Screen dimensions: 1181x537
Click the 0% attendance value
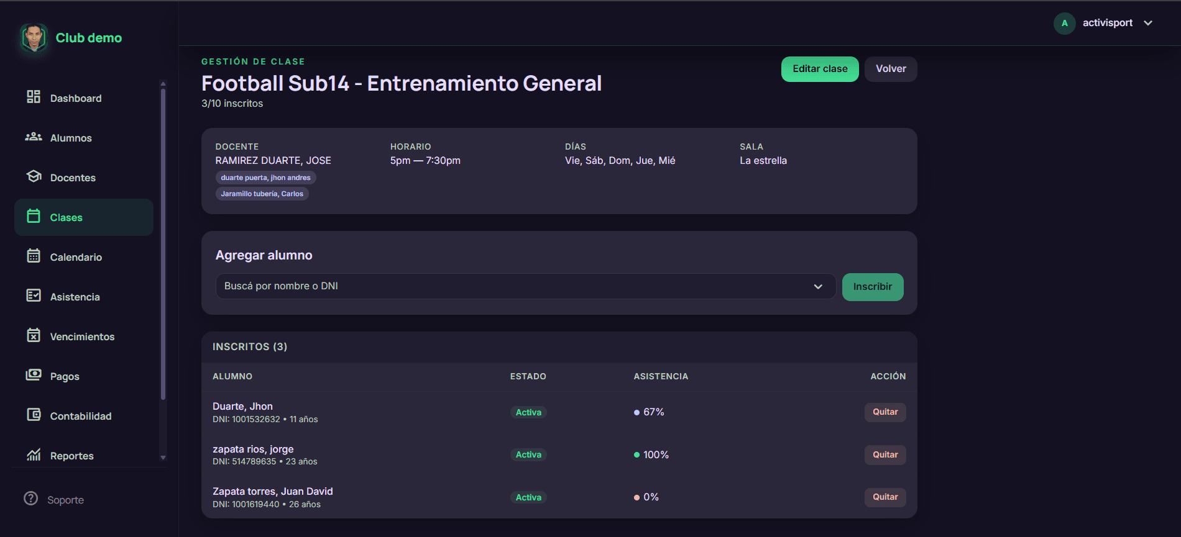[x=651, y=497]
